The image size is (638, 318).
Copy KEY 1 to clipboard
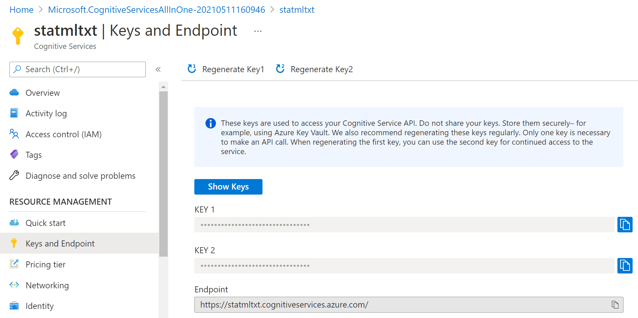625,225
